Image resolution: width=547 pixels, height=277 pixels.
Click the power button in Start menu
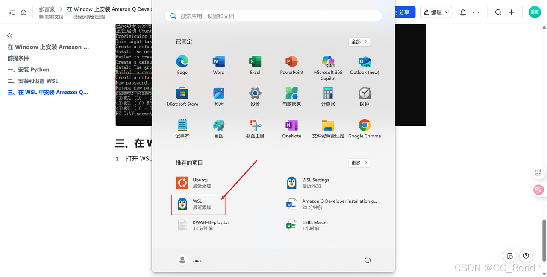point(368,260)
